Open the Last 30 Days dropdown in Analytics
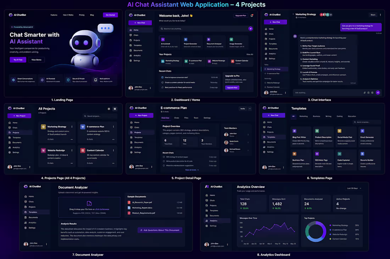This screenshot has height=259, width=390. click(354, 188)
